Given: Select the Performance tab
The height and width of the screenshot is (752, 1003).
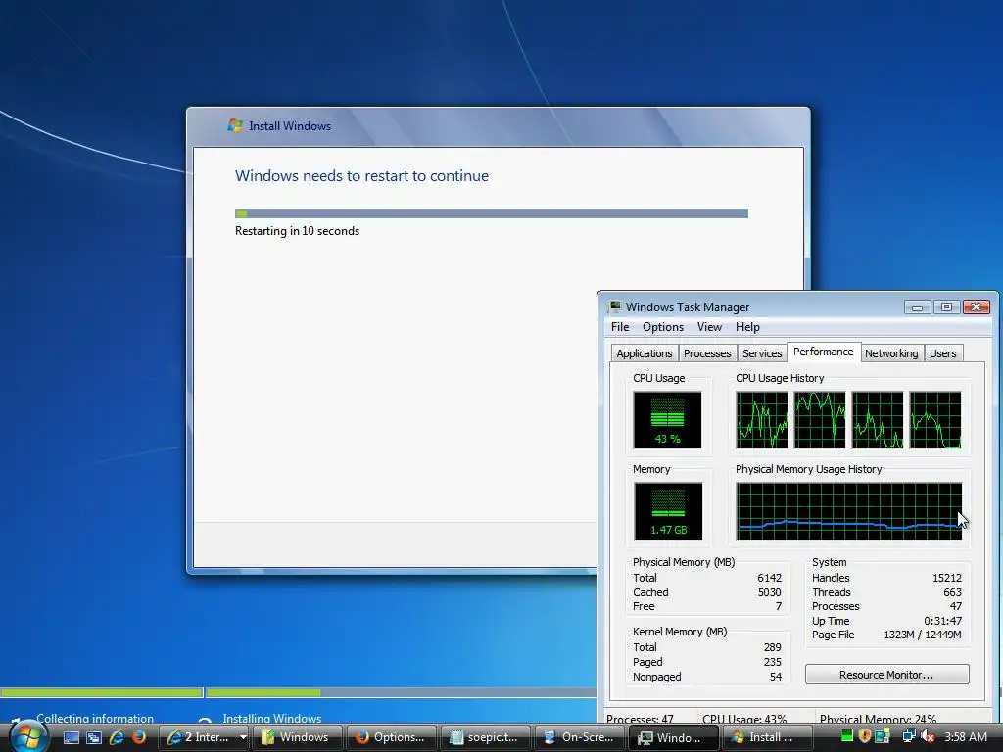Looking at the screenshot, I should pos(823,352).
